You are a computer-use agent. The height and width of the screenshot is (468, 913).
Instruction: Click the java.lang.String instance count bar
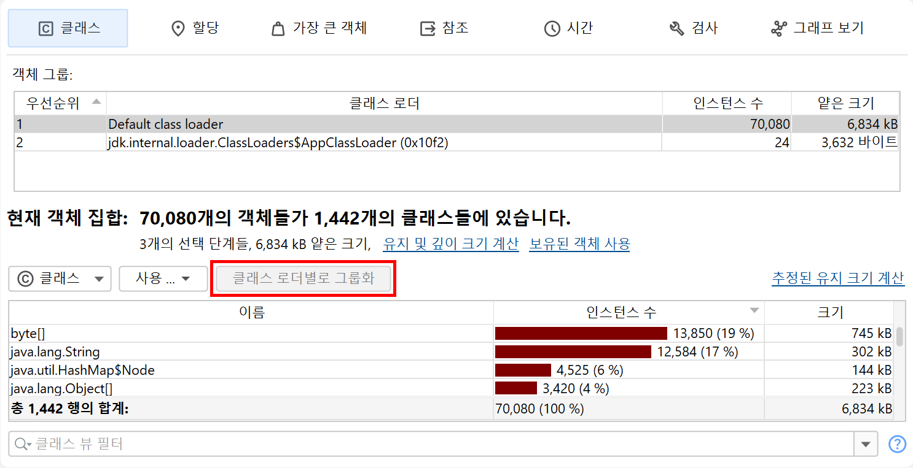tap(573, 352)
